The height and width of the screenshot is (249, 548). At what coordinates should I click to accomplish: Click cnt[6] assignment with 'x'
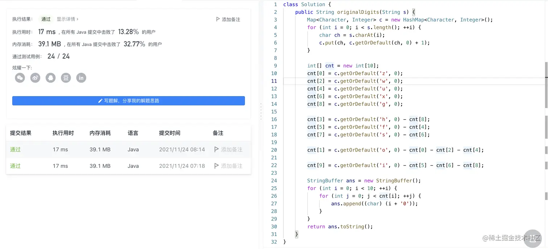(355, 96)
